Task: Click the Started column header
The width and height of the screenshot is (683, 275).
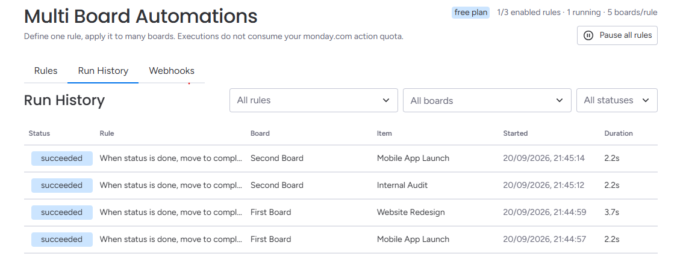Action: [x=516, y=133]
